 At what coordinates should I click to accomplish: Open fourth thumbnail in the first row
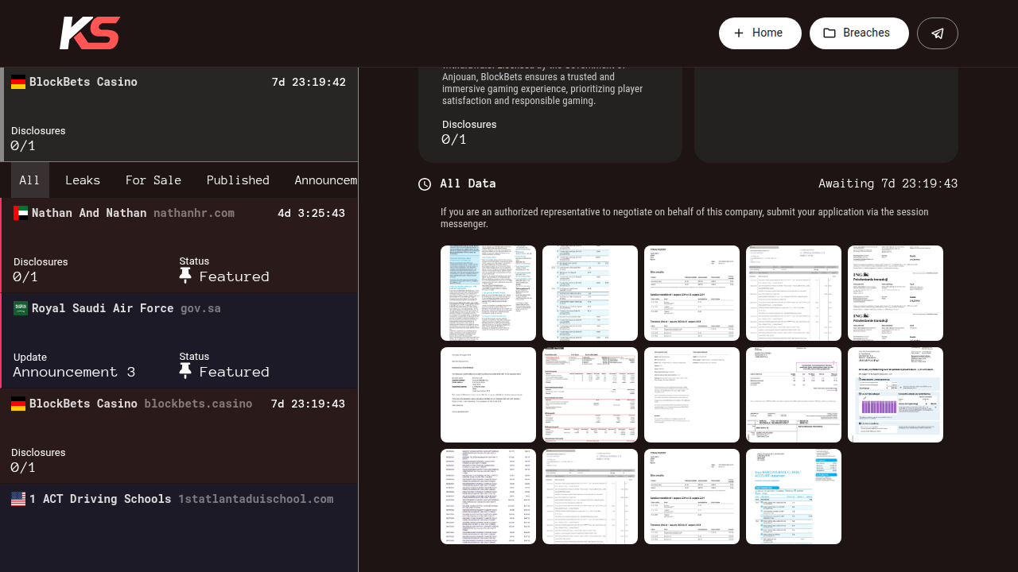coord(794,293)
